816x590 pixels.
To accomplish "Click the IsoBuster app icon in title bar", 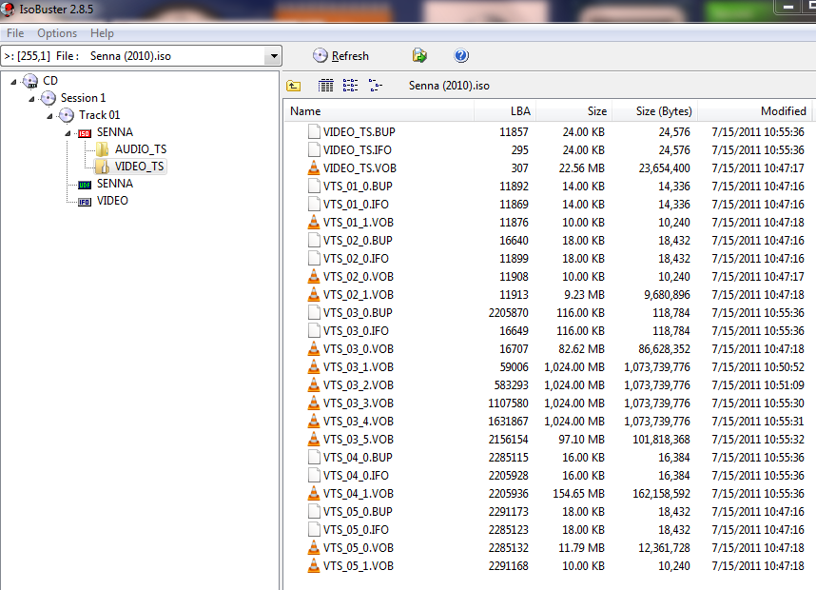I will [8, 9].
